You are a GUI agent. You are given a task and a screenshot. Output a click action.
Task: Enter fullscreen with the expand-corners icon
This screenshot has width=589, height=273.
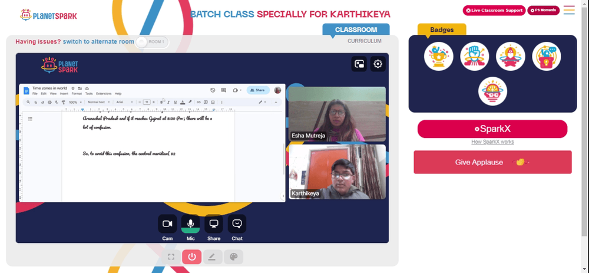[171, 257]
